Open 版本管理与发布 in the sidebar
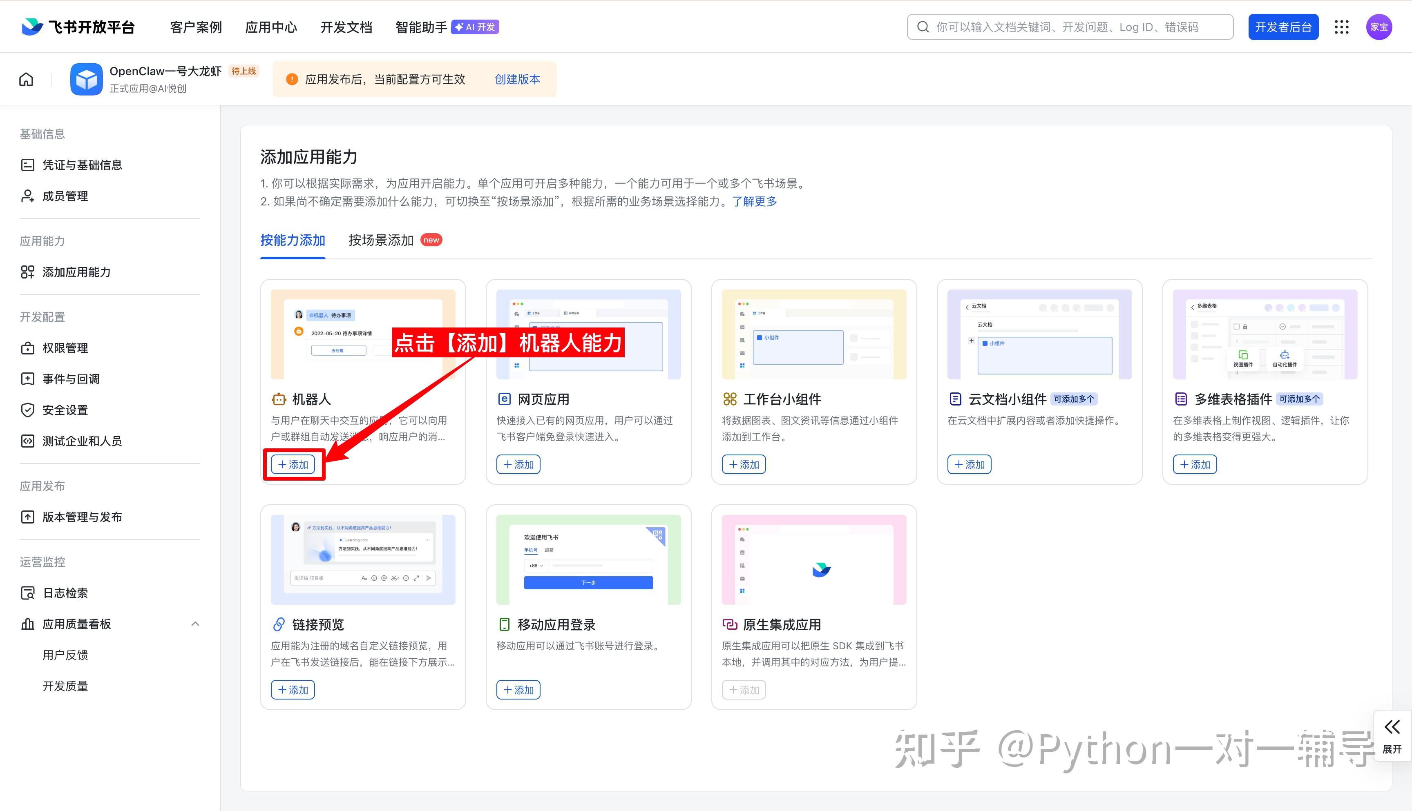This screenshot has width=1412, height=811. (82, 517)
